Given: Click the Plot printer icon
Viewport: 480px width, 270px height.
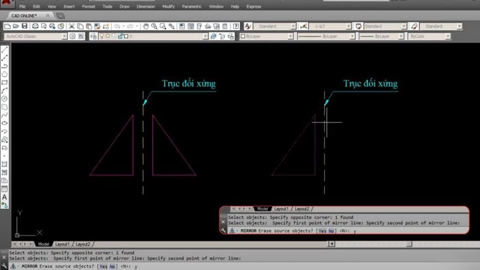Looking at the screenshot, I should point(35,26).
